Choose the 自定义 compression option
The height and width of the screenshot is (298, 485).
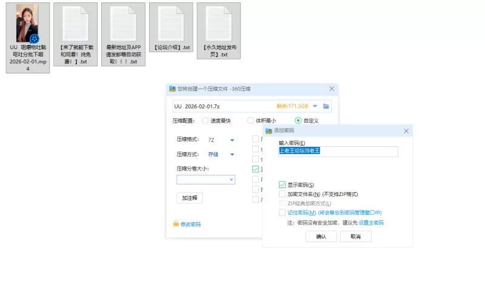point(298,121)
